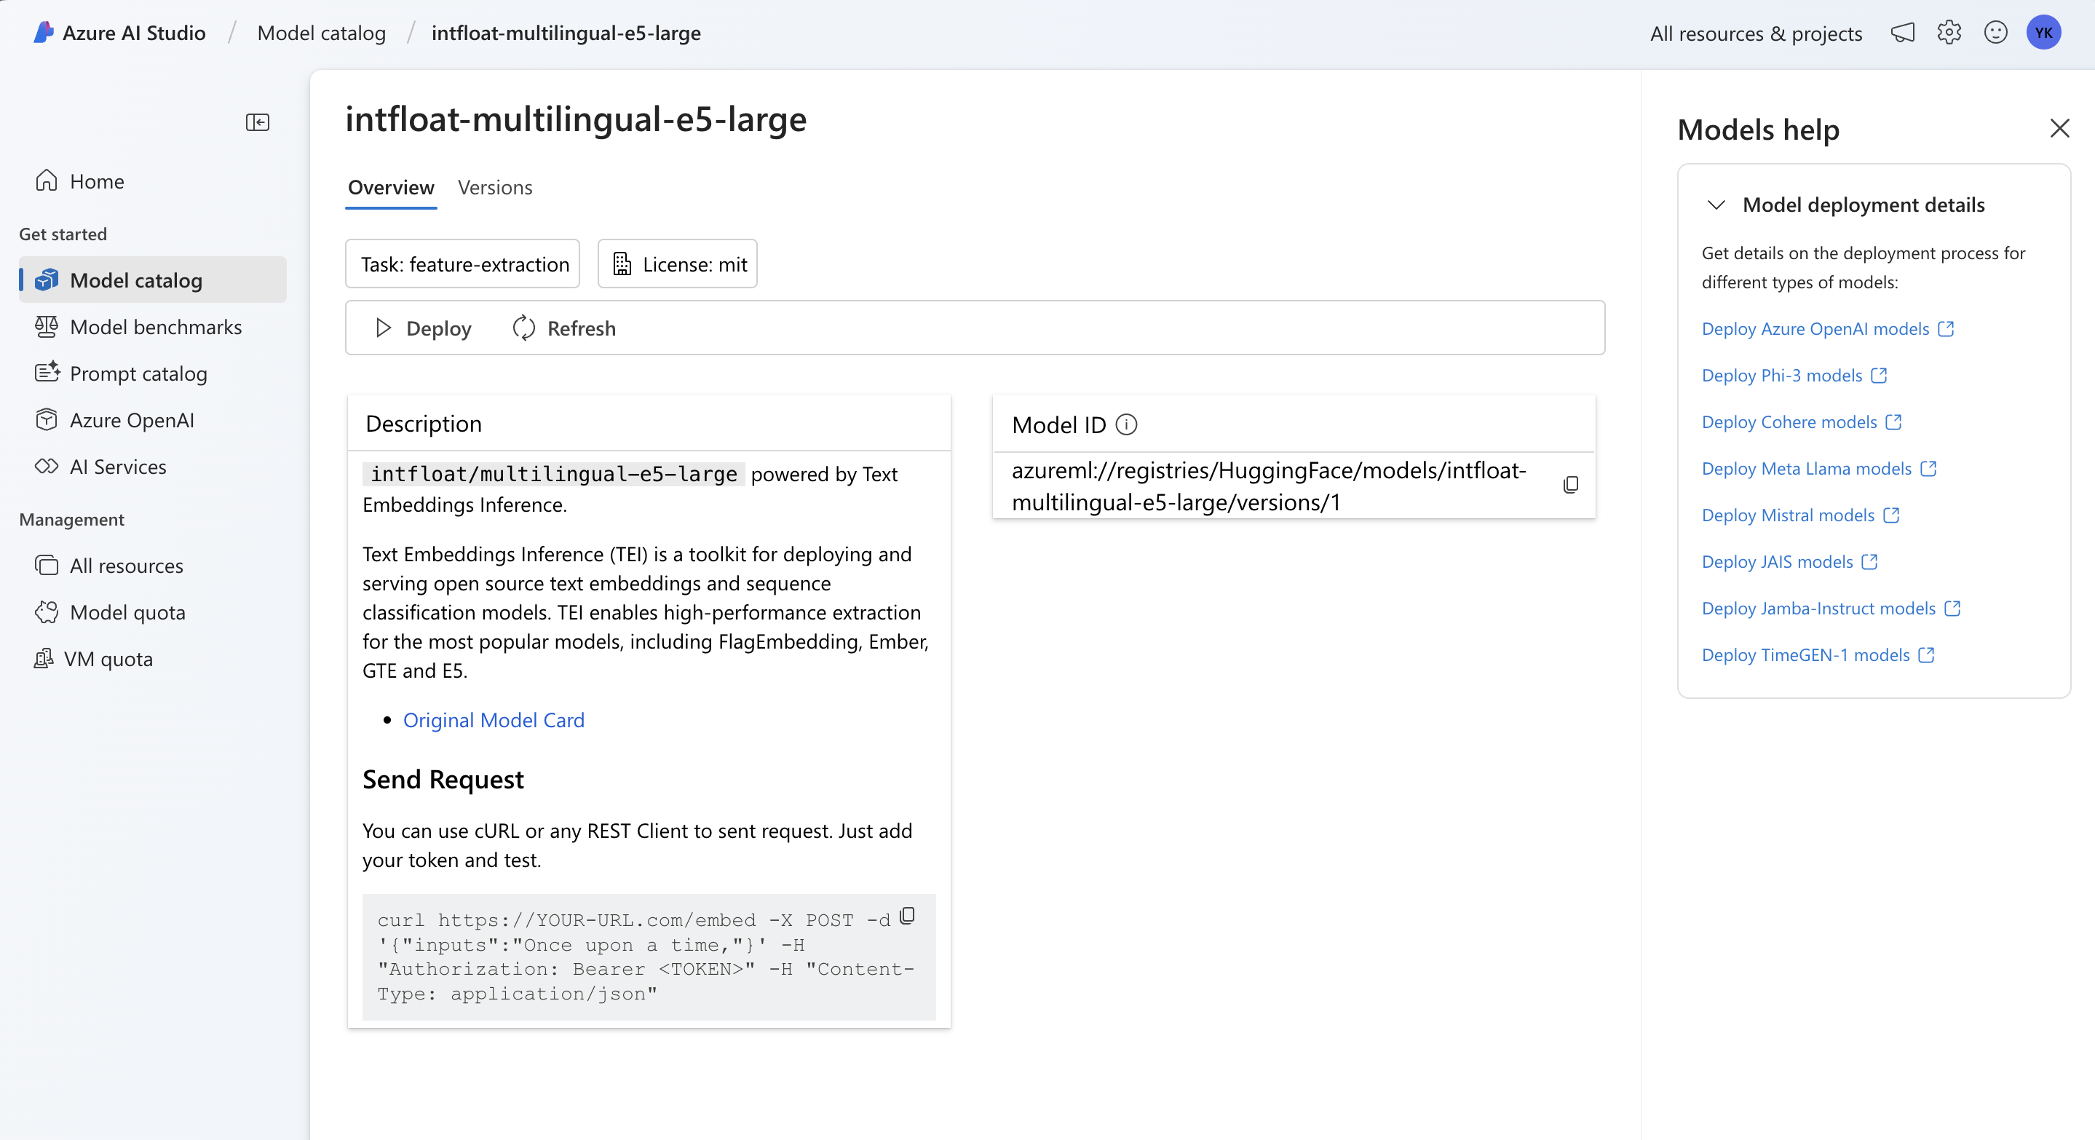Click the Deploy button
This screenshot has width=2095, height=1140.
(423, 328)
